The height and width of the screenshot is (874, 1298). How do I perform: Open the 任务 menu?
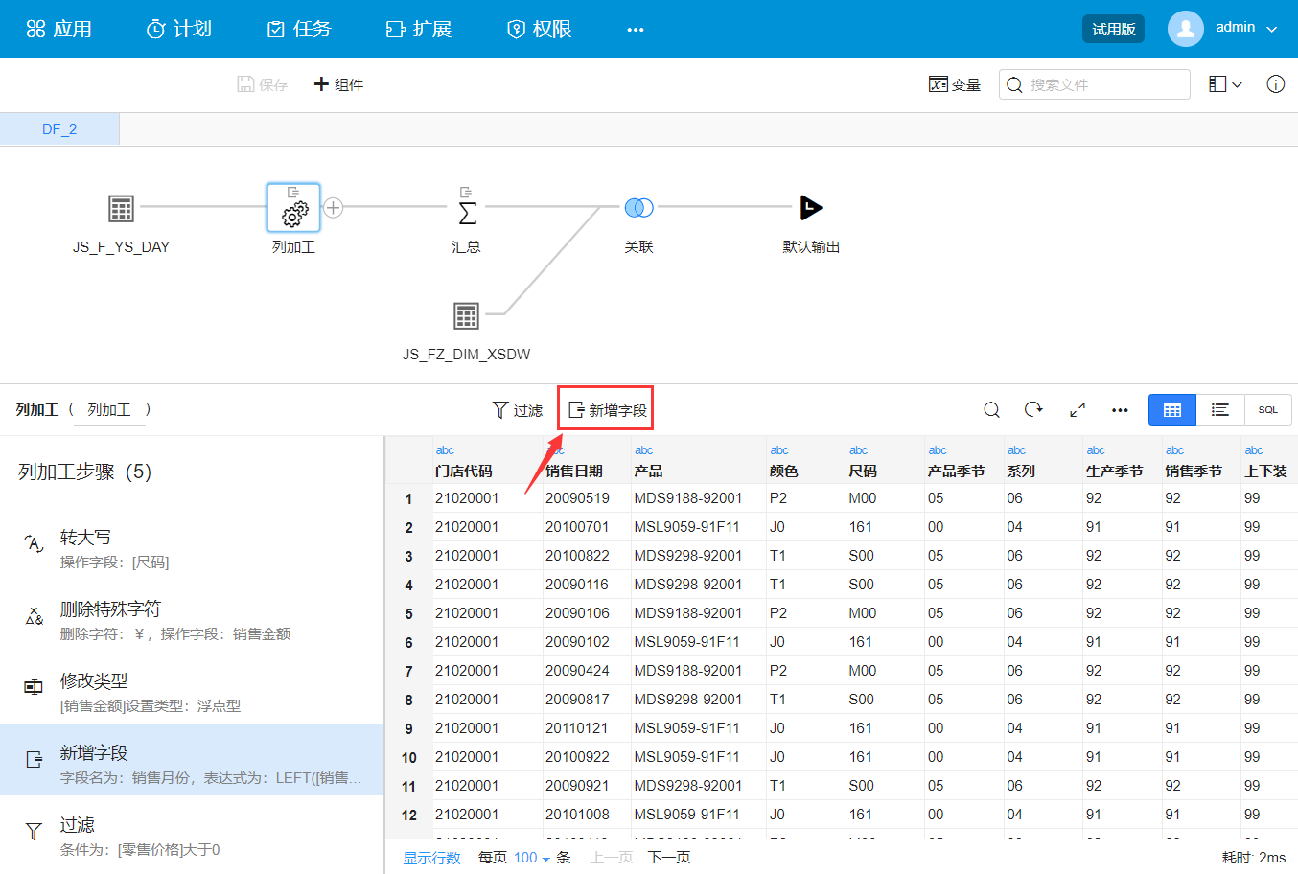pyautogui.click(x=298, y=29)
